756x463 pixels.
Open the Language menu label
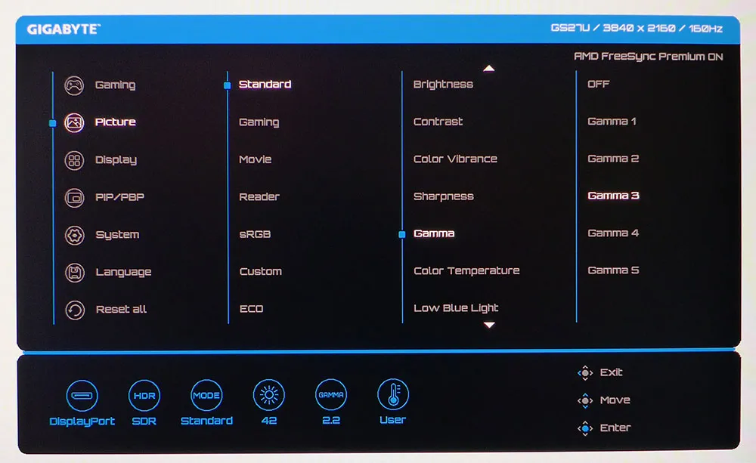pyautogui.click(x=123, y=272)
